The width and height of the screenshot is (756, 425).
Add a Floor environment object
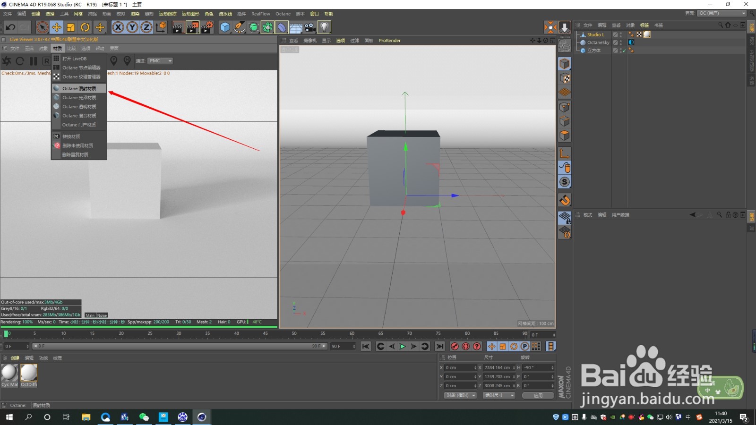(296, 27)
